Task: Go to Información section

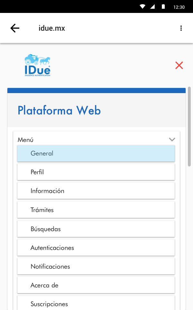Action: pos(96,191)
